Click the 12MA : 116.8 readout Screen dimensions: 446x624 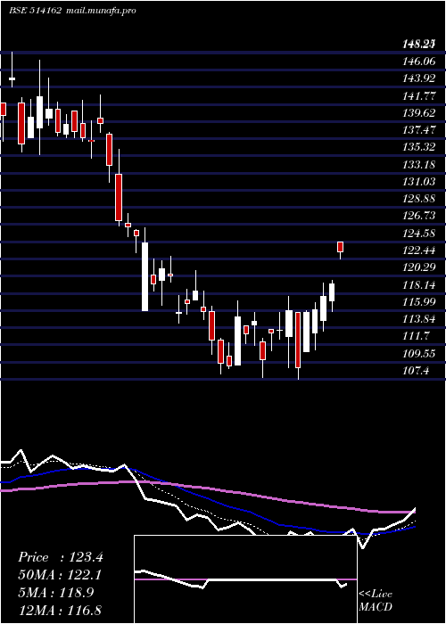[x=60, y=610]
